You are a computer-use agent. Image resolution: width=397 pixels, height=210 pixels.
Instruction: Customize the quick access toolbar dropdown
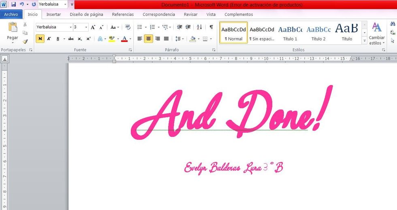(x=72, y=4)
